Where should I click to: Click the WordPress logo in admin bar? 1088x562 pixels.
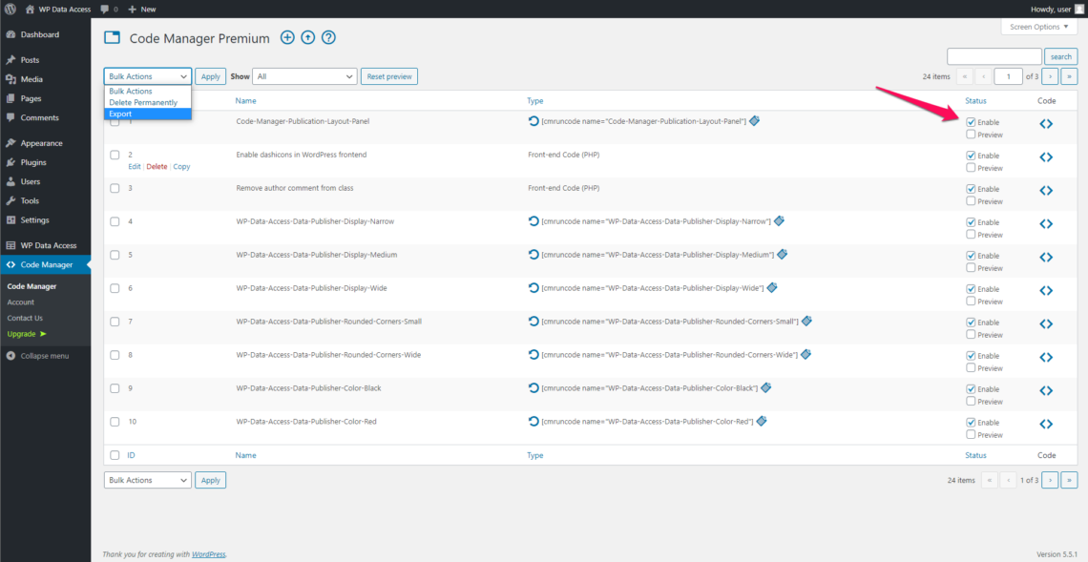[9, 9]
